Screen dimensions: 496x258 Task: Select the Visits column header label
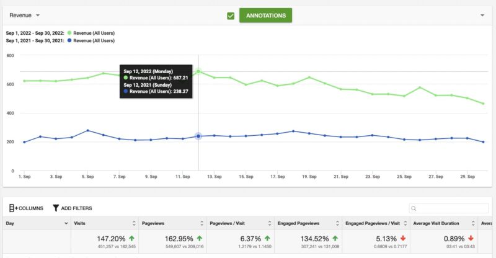(x=80, y=223)
